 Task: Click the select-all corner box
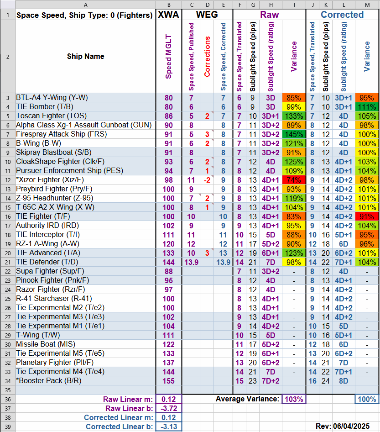pos(8,5)
